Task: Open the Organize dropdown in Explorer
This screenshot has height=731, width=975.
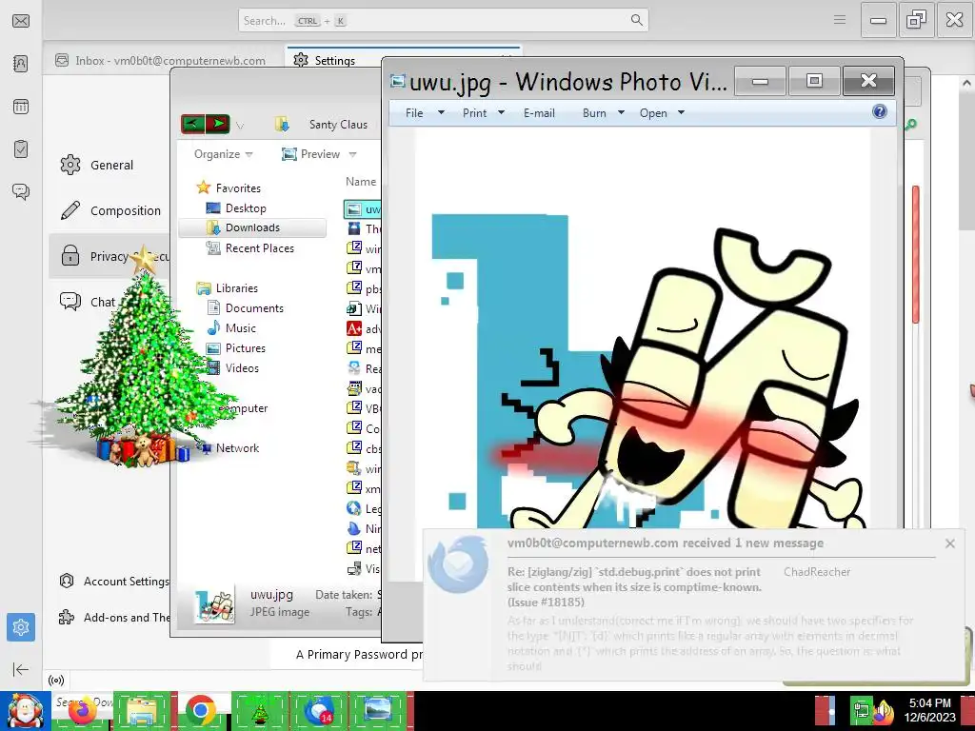Action: pyautogui.click(x=223, y=154)
